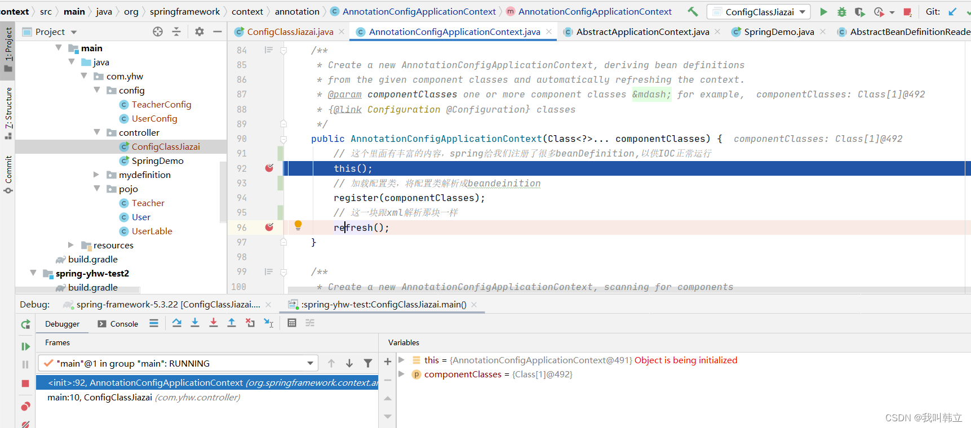Screen dimensions: 971x428
Task: Resume program execution
Action: (25, 346)
